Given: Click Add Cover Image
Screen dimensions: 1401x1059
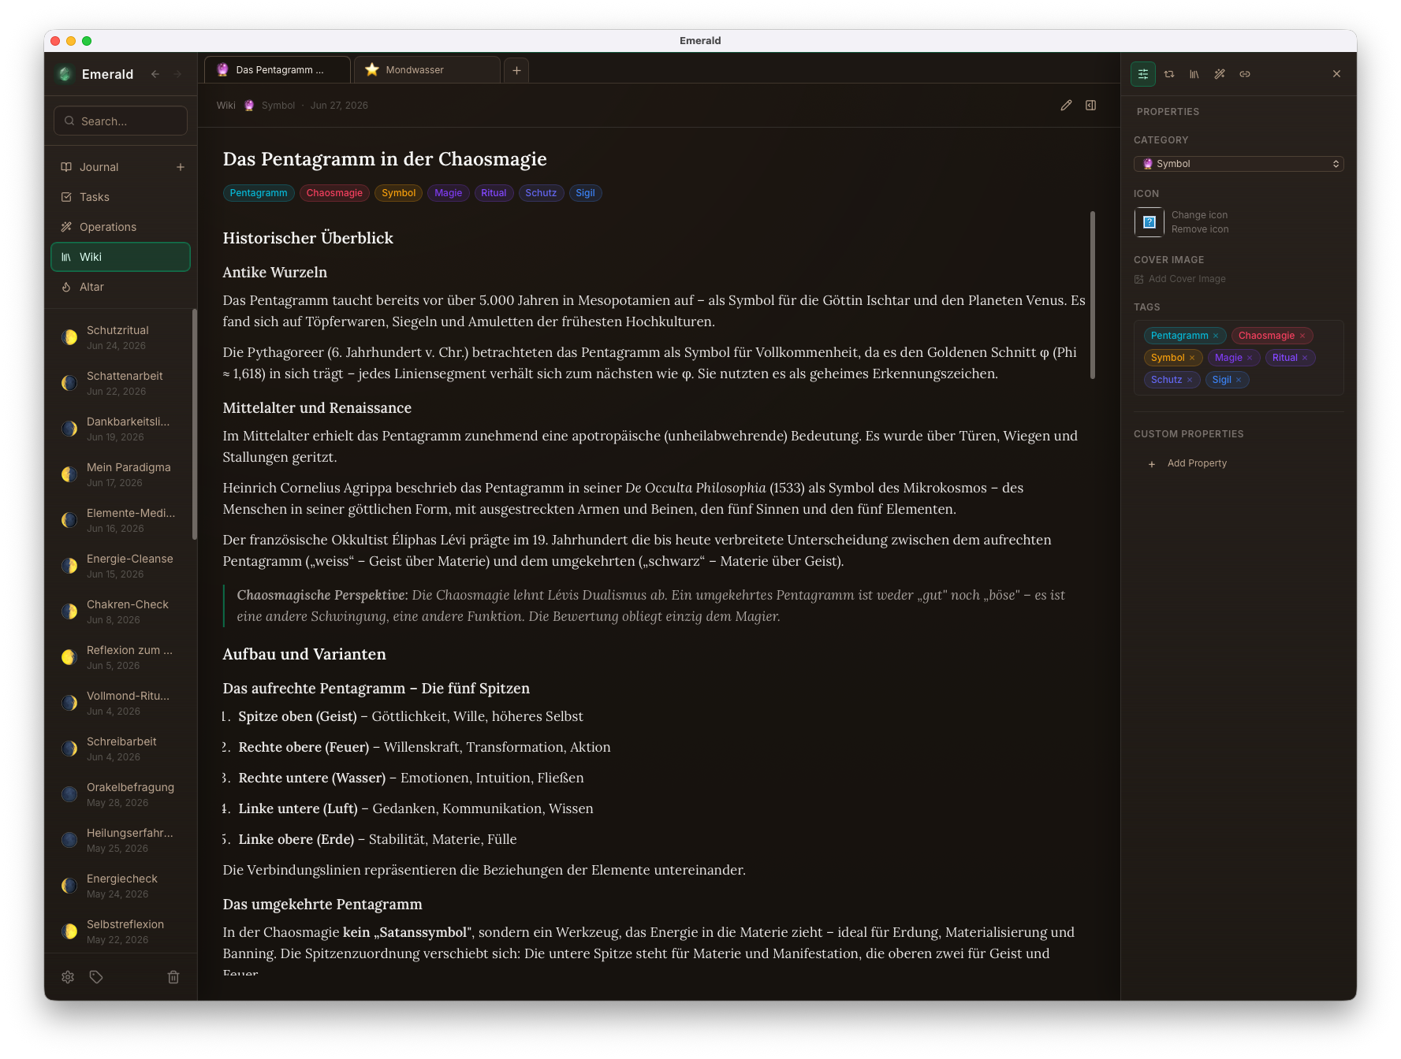Looking at the screenshot, I should 1180,279.
